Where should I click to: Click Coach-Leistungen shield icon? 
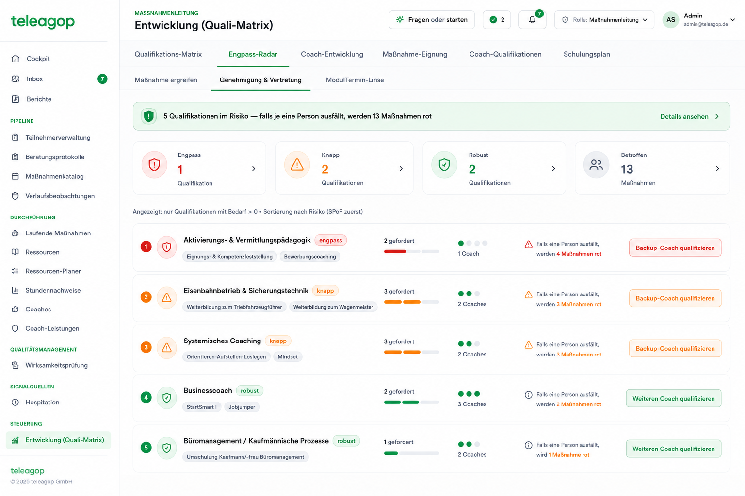(x=16, y=328)
